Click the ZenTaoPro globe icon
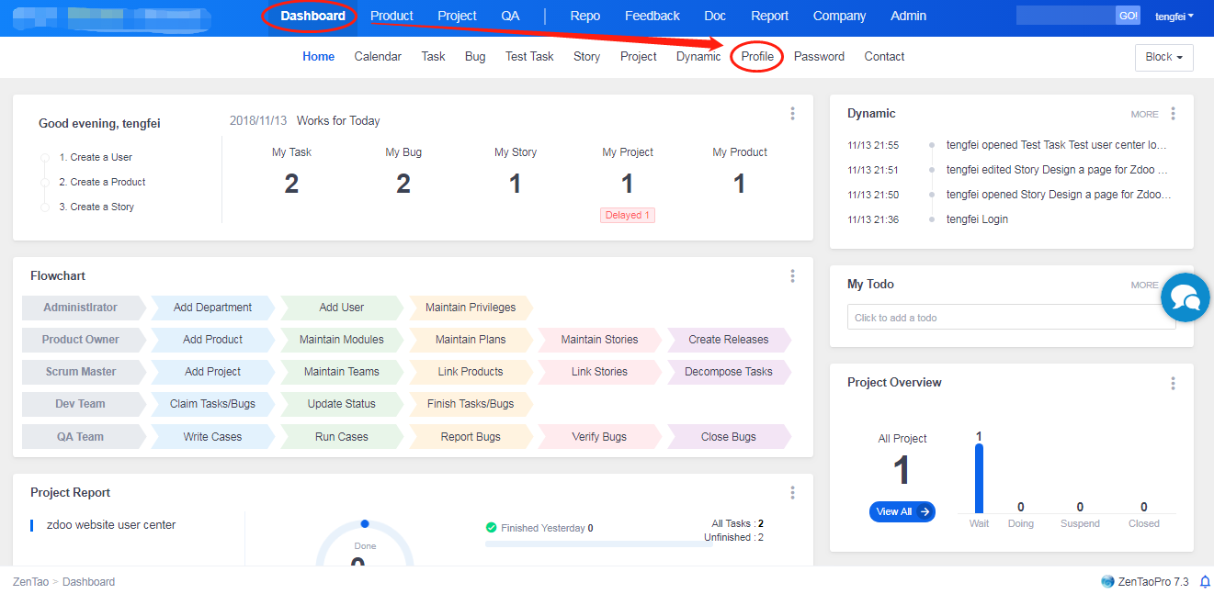This screenshot has height=594, width=1214. coord(1107,581)
